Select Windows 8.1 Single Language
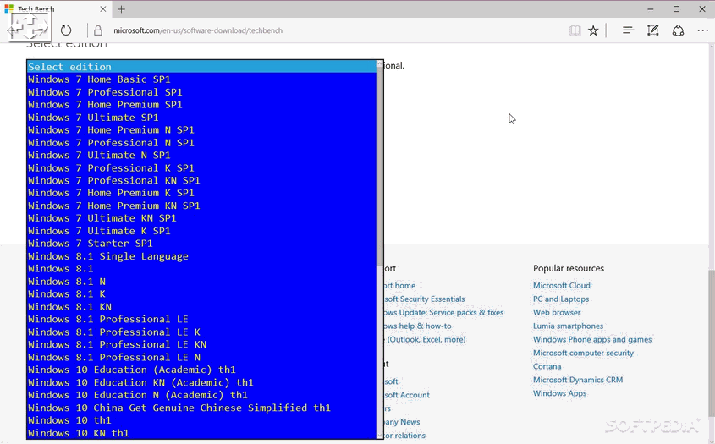Viewport: 715px width, 444px height. click(x=201, y=256)
